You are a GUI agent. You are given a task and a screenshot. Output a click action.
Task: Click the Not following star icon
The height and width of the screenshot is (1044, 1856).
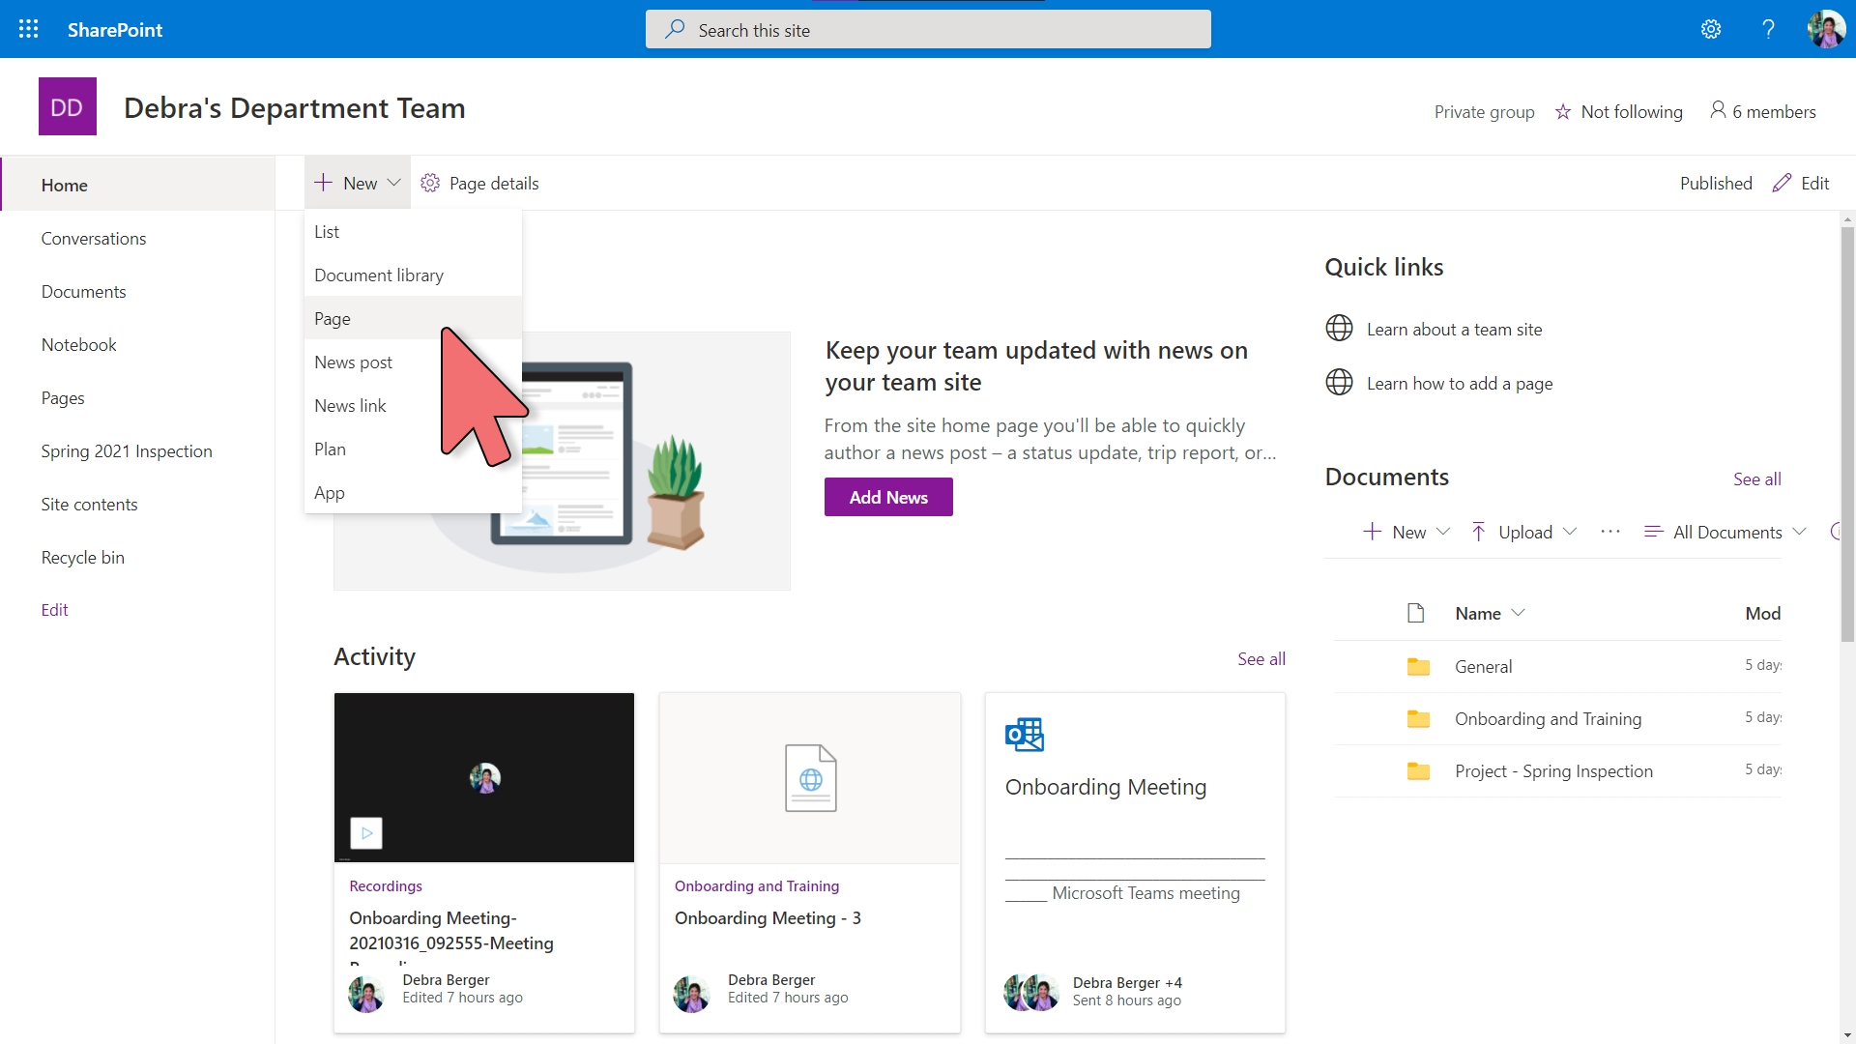pos(1563,112)
